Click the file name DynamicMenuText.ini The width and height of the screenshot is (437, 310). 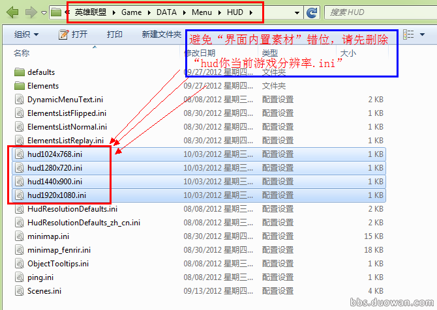(65, 100)
